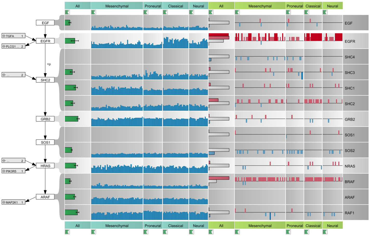
Task: Click the BRAF row label on right
Action: (349, 182)
